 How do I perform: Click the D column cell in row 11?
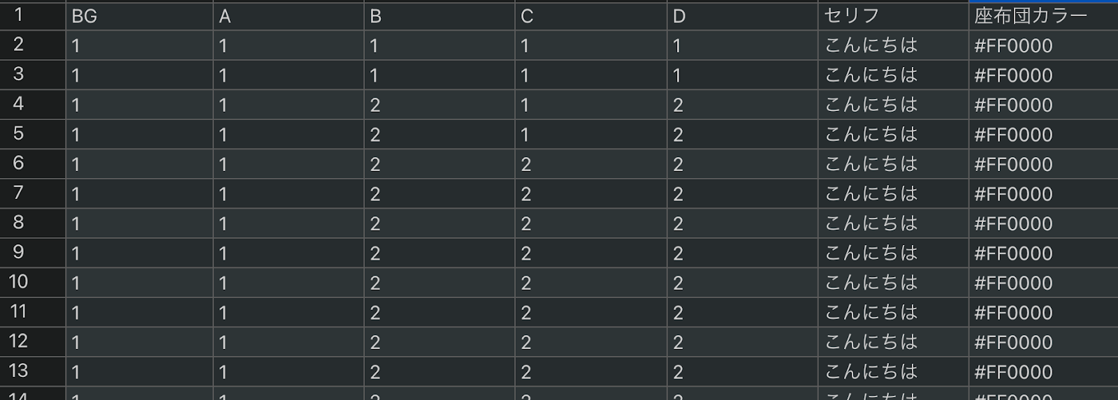tap(741, 312)
